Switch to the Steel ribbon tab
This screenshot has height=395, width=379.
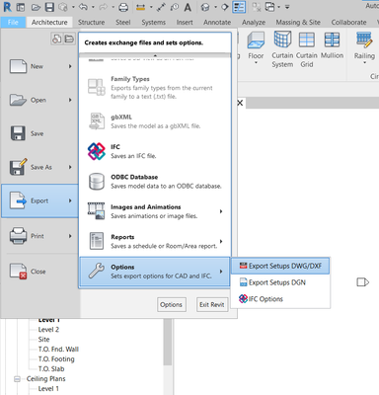click(123, 23)
